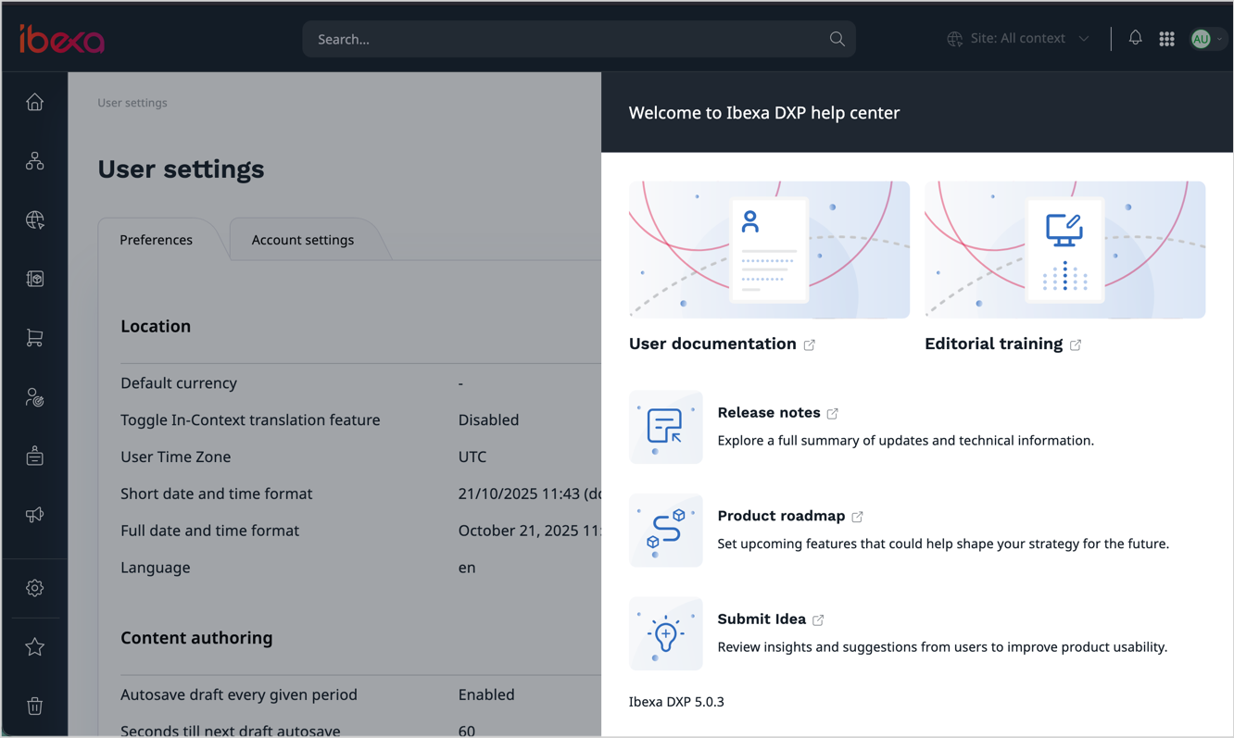This screenshot has width=1234, height=738.
Task: Click the megaphone marketing icon
Action: click(34, 515)
